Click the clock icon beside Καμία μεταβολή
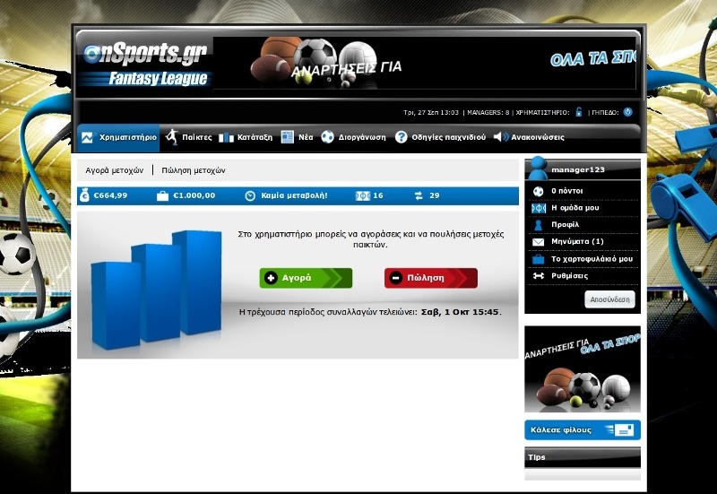This screenshot has width=717, height=494. [250, 195]
